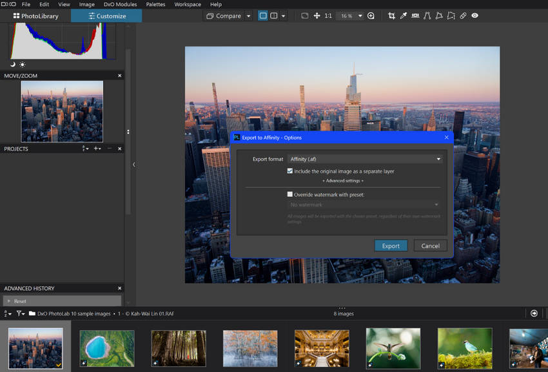The height and width of the screenshot is (372, 548).
Task: Click the zoom-in magnifier icon
Action: point(371,15)
